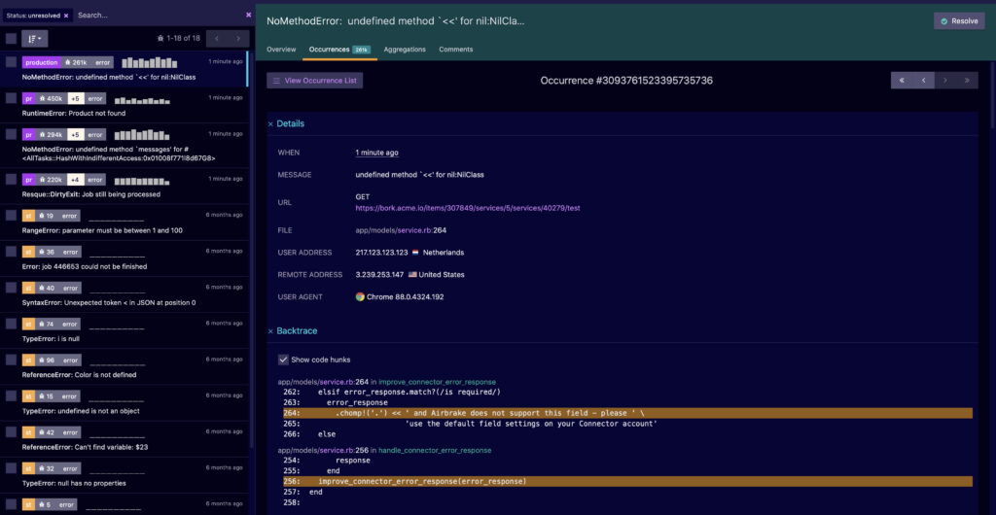
Task: Open ReferenceError: Can't find variable: $23 row
Action: click(x=124, y=439)
